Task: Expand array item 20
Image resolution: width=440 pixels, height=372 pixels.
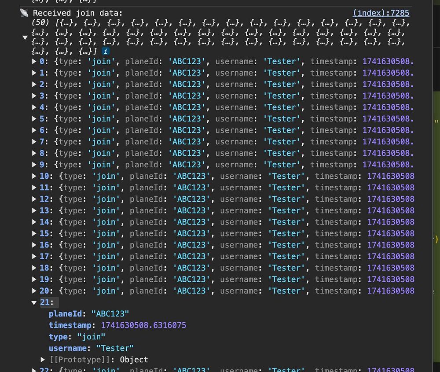Action: coord(34,291)
